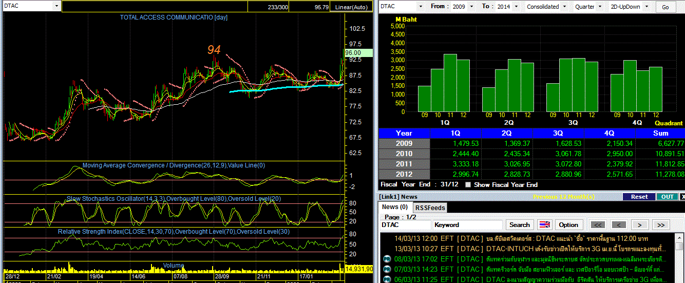Select the 2010 year row header
The width and height of the screenshot is (685, 283).
point(404,154)
